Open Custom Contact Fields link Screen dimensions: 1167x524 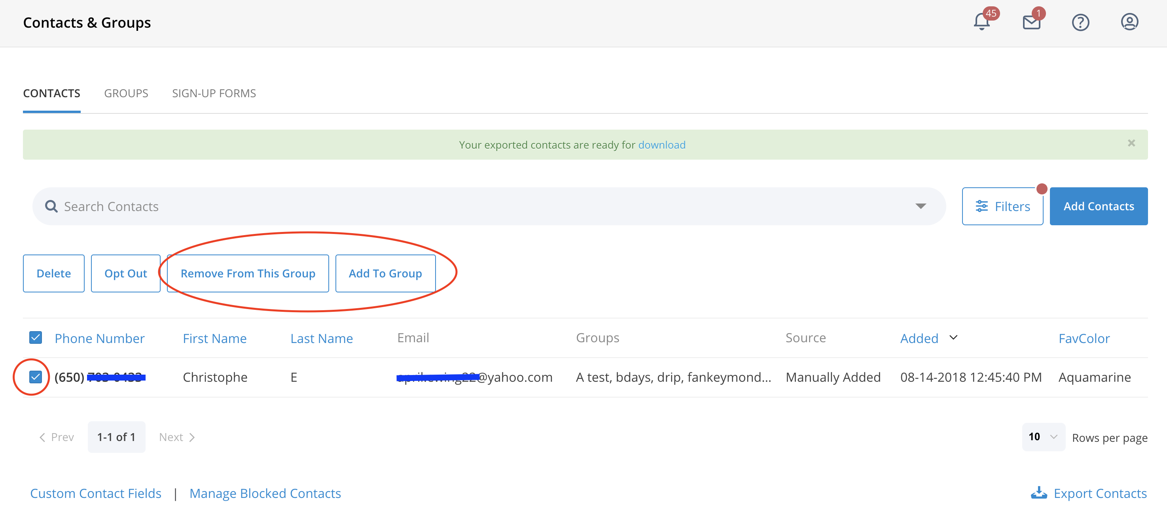point(96,493)
